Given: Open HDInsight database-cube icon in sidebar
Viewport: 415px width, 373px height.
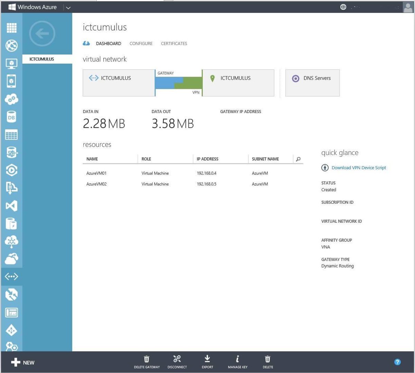Looking at the screenshot, I should [11, 152].
